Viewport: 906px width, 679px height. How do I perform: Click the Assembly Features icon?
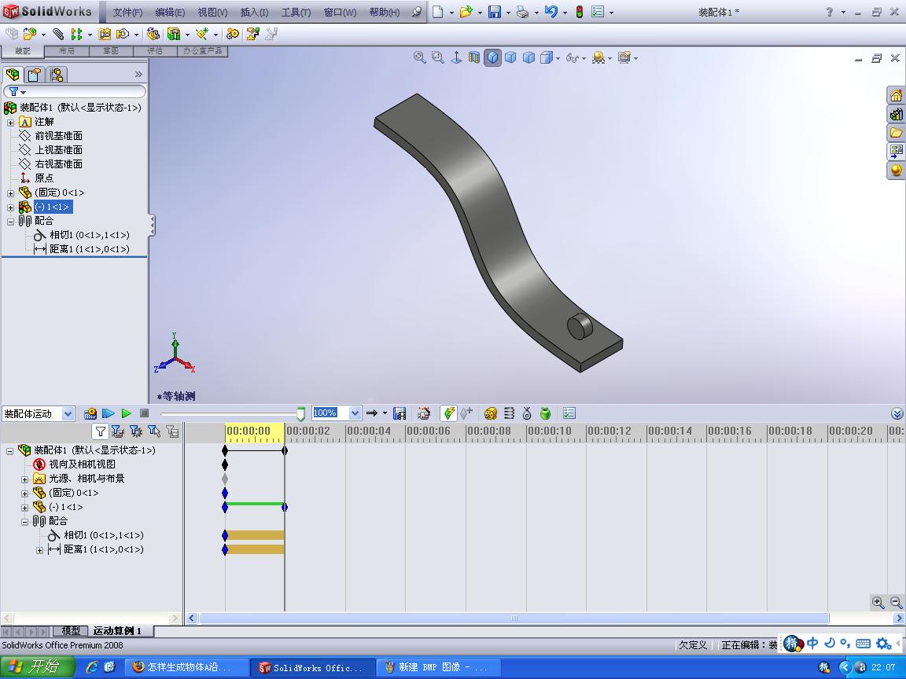click(174, 34)
